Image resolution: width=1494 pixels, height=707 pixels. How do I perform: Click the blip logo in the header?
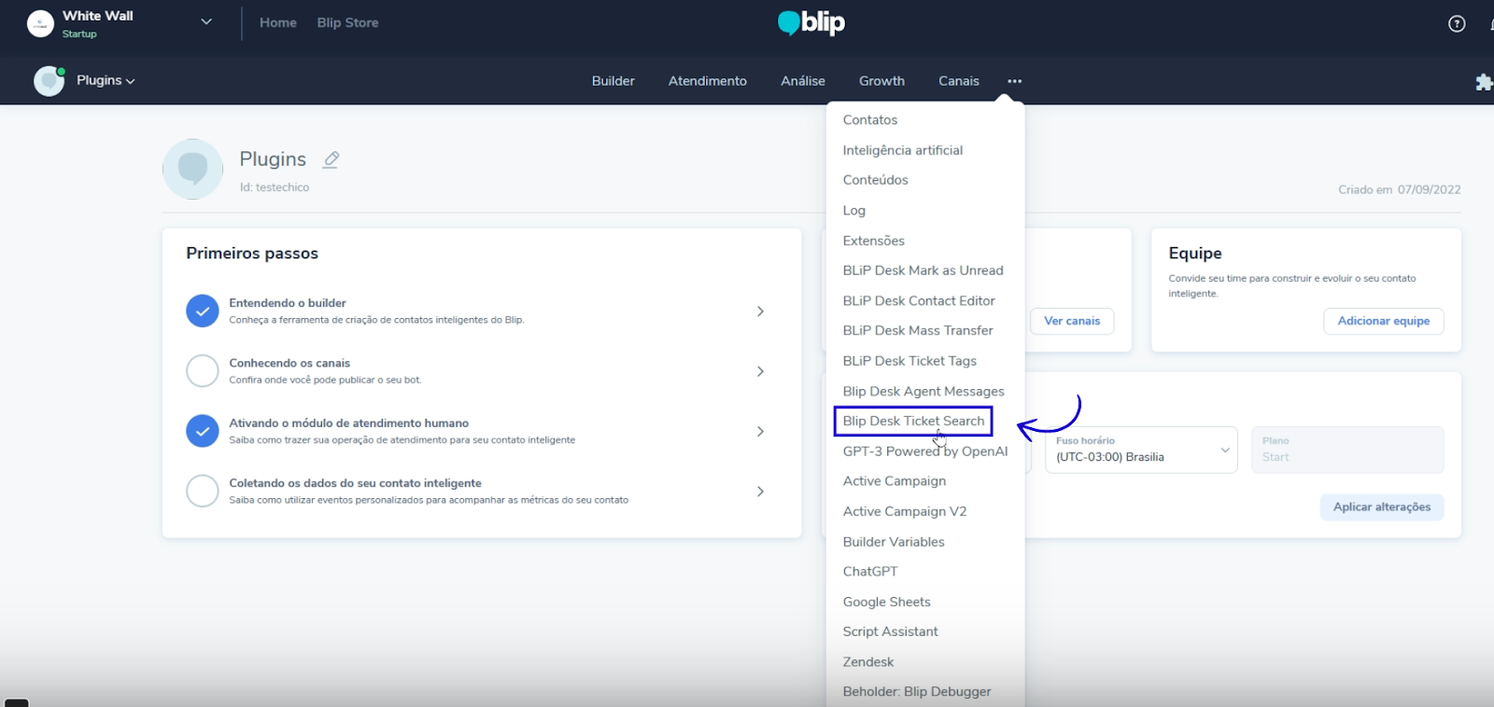(x=811, y=22)
